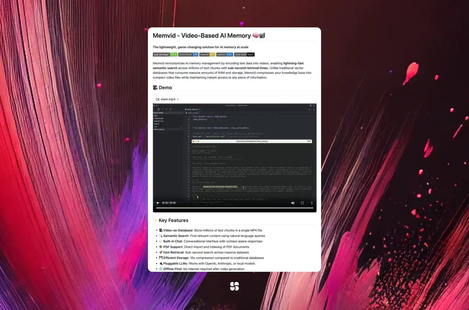Play the mem.mp4 demo video
The image size is (469, 310).
[x=158, y=203]
